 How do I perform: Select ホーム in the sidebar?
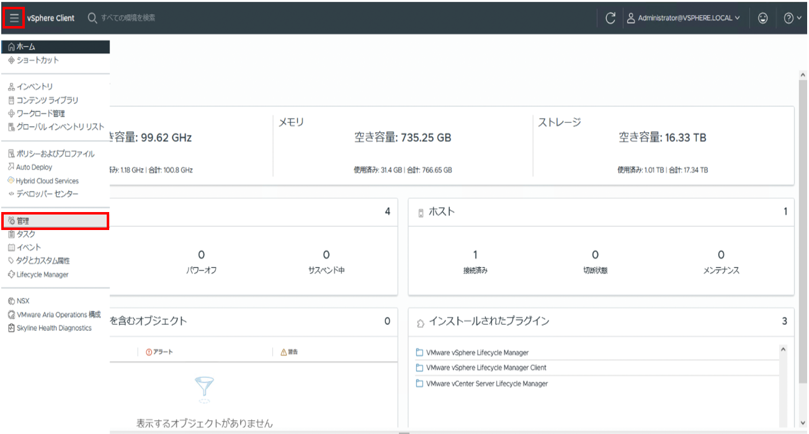pyautogui.click(x=55, y=47)
